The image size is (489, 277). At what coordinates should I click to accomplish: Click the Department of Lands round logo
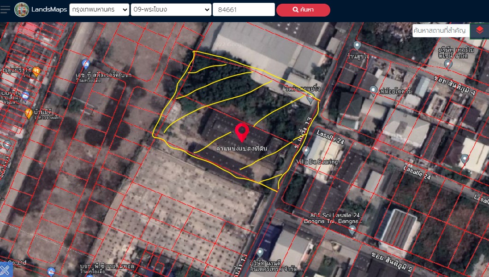coord(22,10)
